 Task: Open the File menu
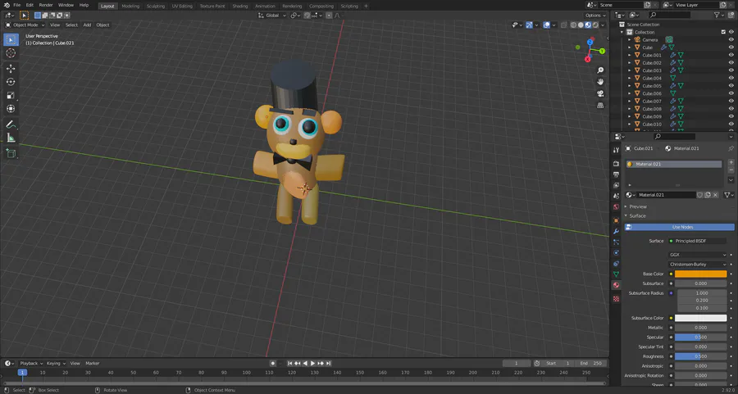coord(17,5)
